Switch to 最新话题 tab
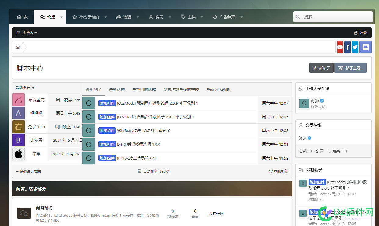379x226 pixels. coord(117,89)
